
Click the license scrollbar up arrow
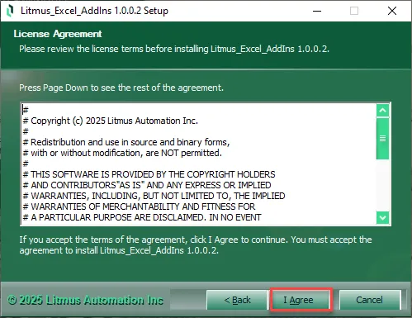(x=382, y=111)
